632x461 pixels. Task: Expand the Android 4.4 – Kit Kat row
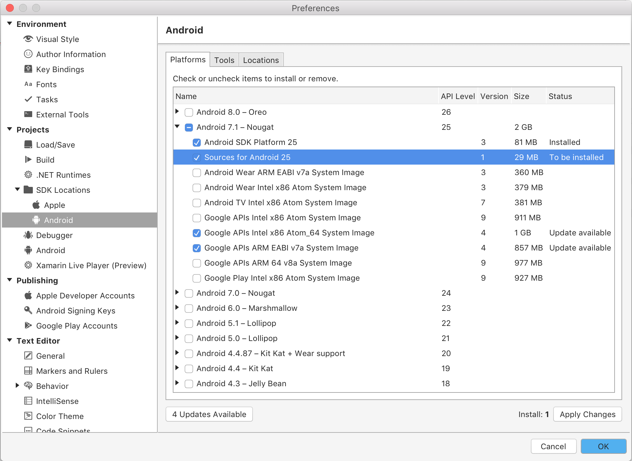tap(177, 368)
